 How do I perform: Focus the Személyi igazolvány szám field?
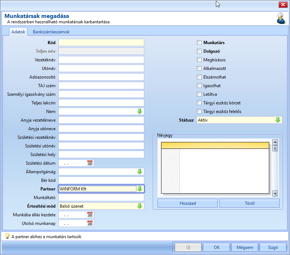click(x=101, y=94)
